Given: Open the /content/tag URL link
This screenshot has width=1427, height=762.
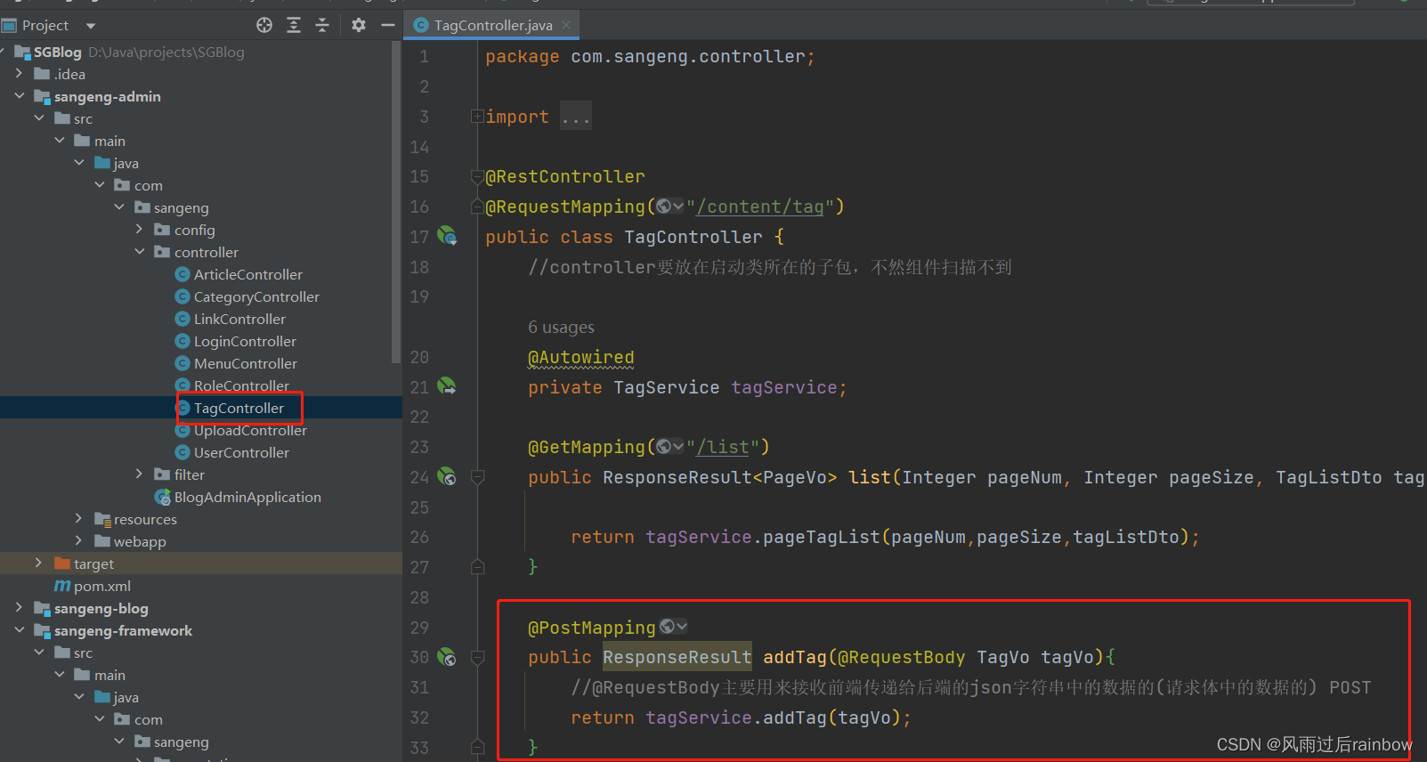Looking at the screenshot, I should click(761, 207).
